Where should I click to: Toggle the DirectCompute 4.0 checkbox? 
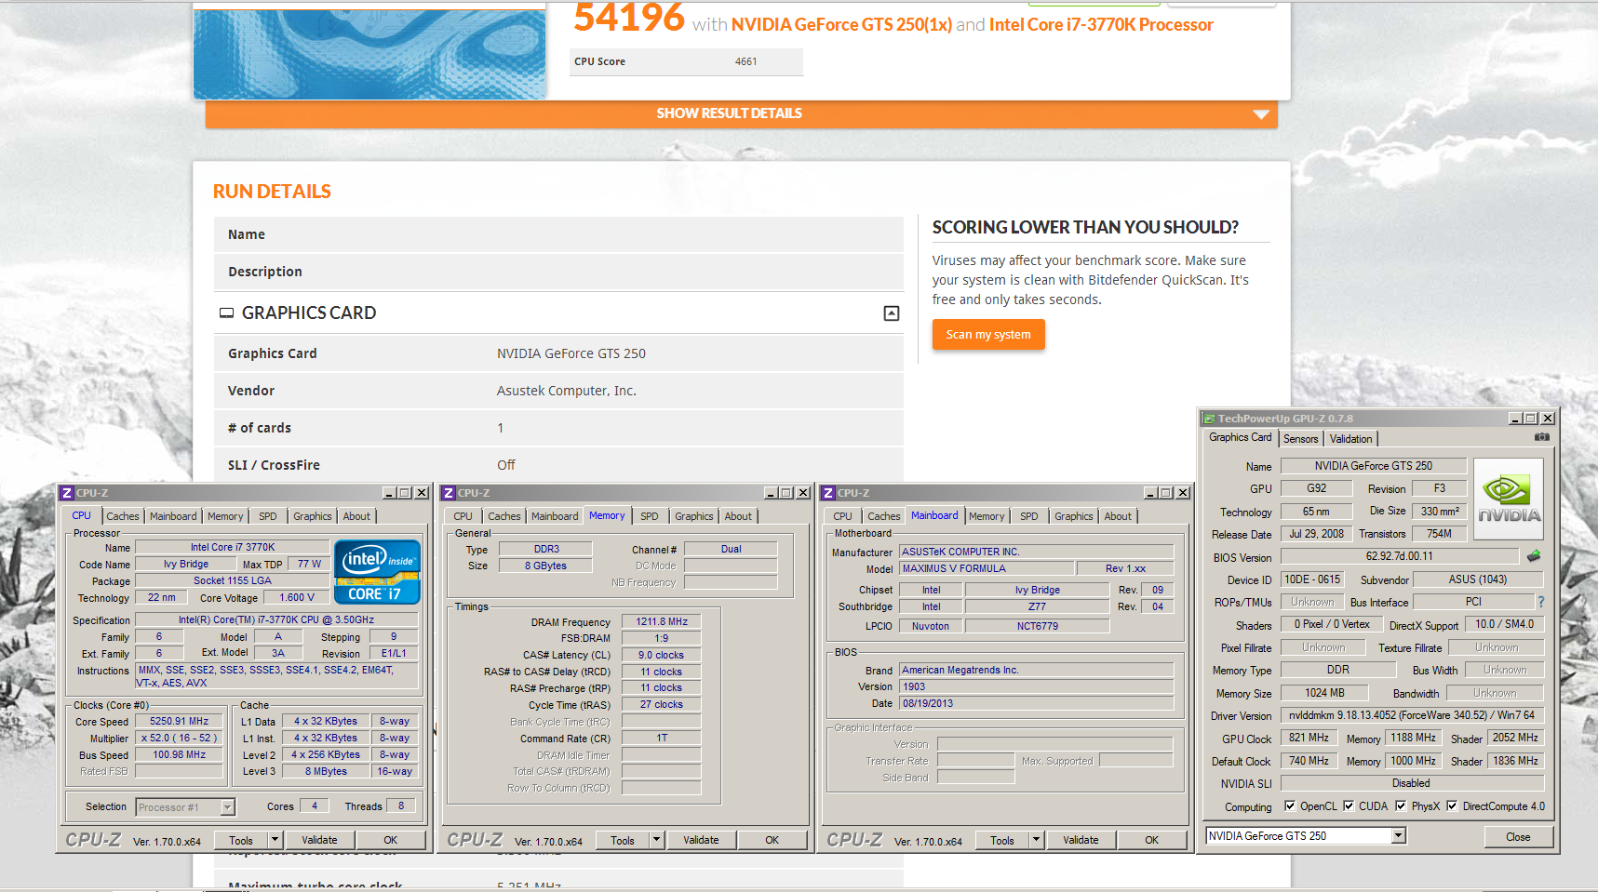click(1452, 806)
